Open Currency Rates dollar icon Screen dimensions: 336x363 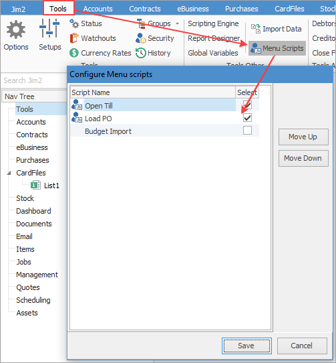coord(74,53)
